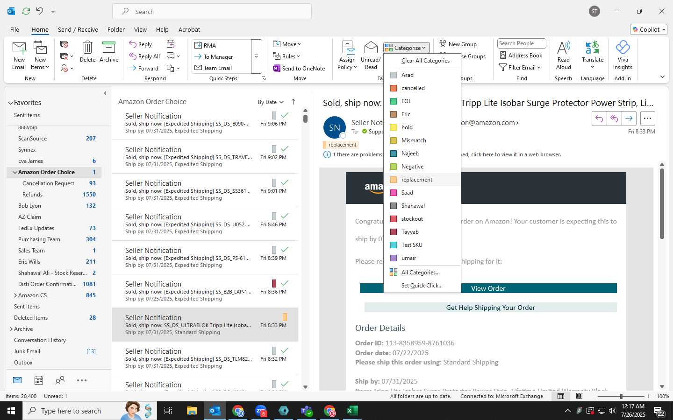Open the Address Book
The image size is (673, 420).
(x=521, y=56)
